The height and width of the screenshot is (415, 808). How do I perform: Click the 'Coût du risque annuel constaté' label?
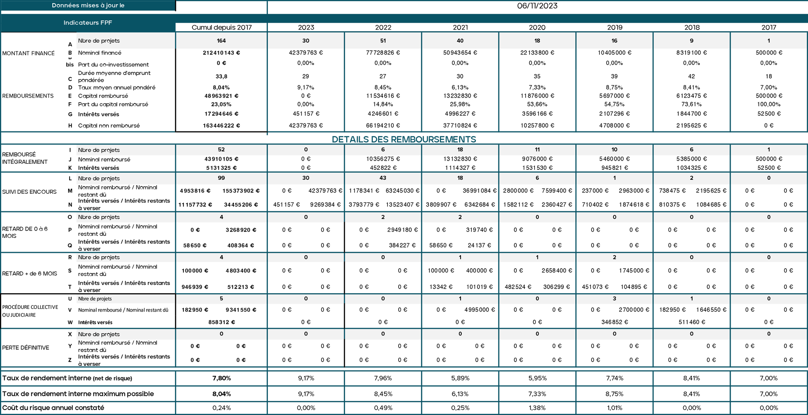click(x=53, y=408)
